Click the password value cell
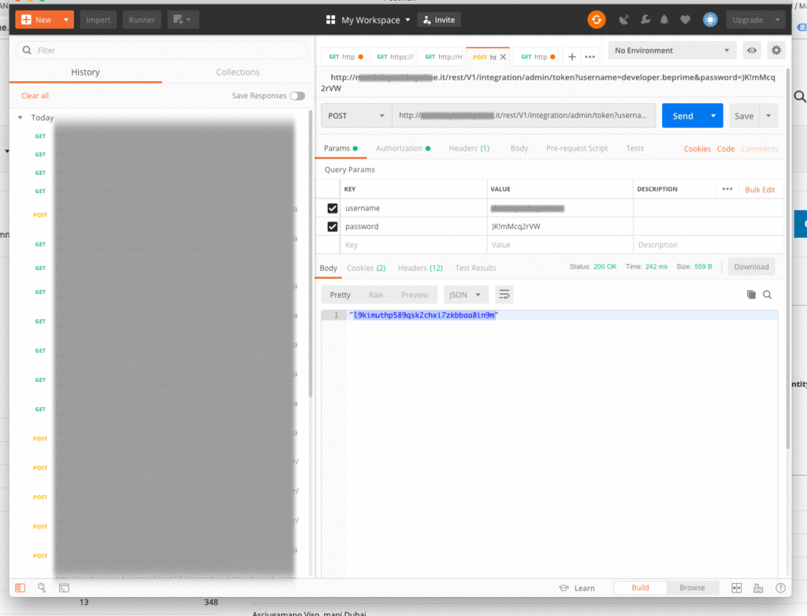Image resolution: width=807 pixels, height=616 pixels. [x=560, y=226]
